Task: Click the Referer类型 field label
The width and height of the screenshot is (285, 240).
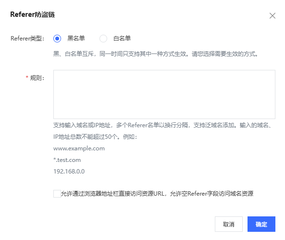Action: click(x=27, y=39)
